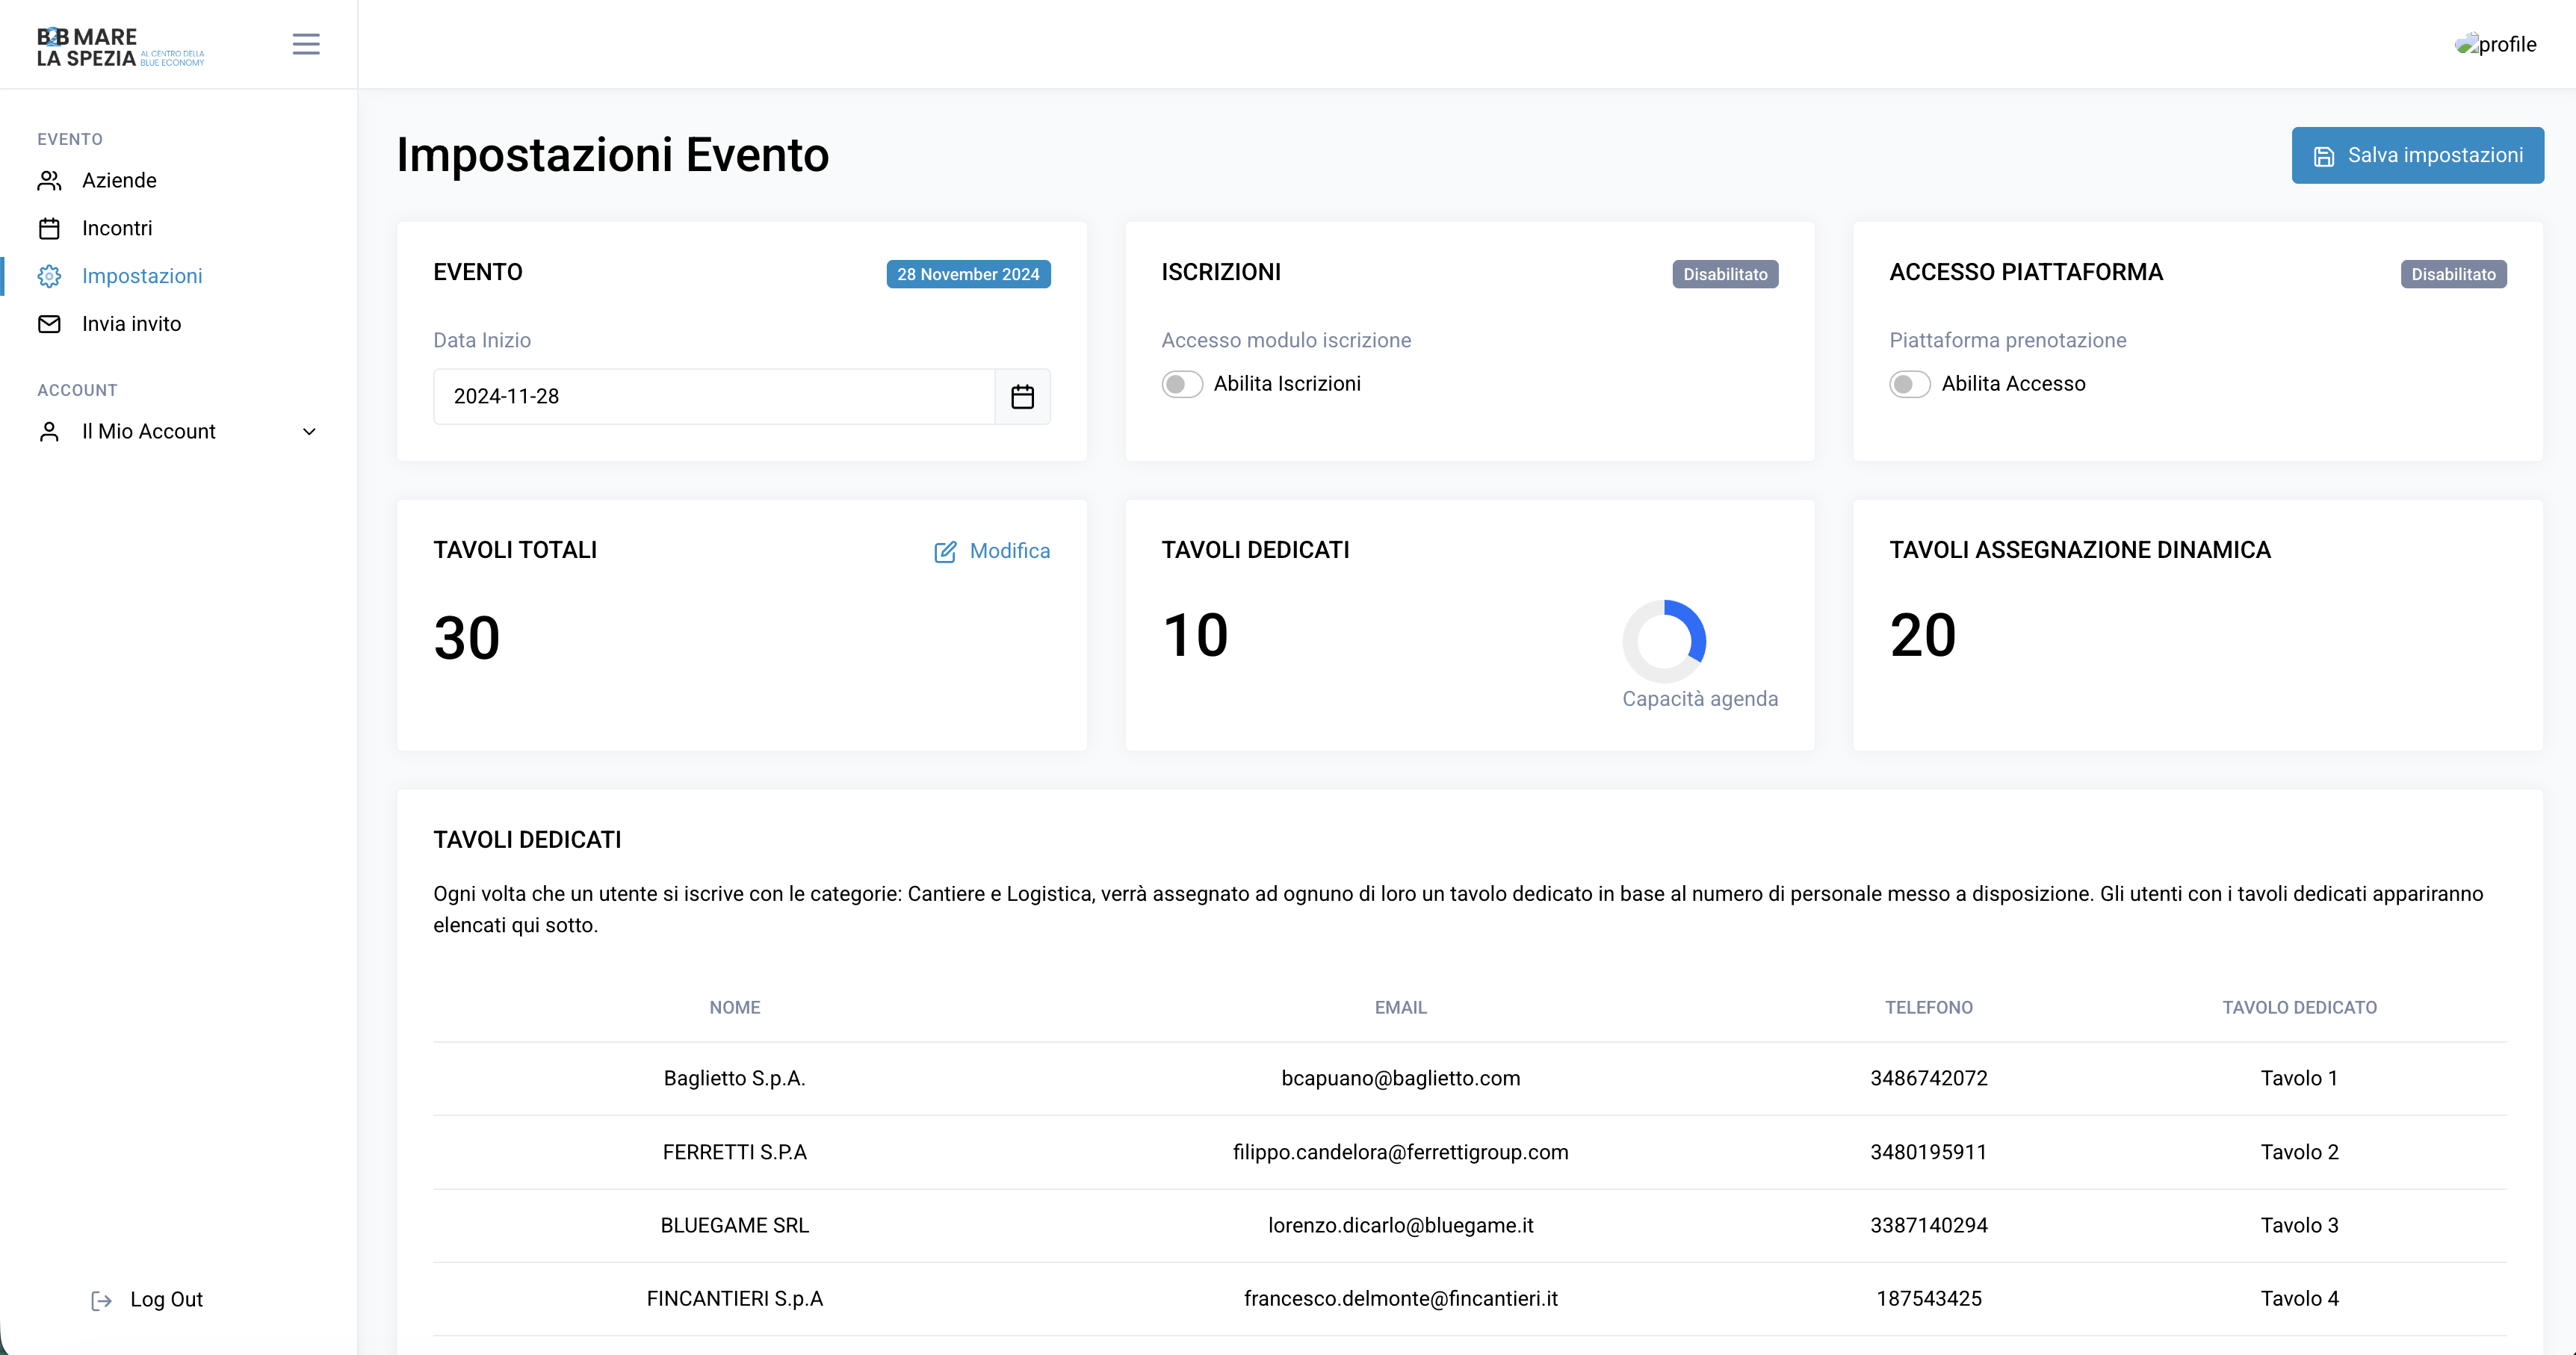Open the Invia invito menu item

point(131,324)
